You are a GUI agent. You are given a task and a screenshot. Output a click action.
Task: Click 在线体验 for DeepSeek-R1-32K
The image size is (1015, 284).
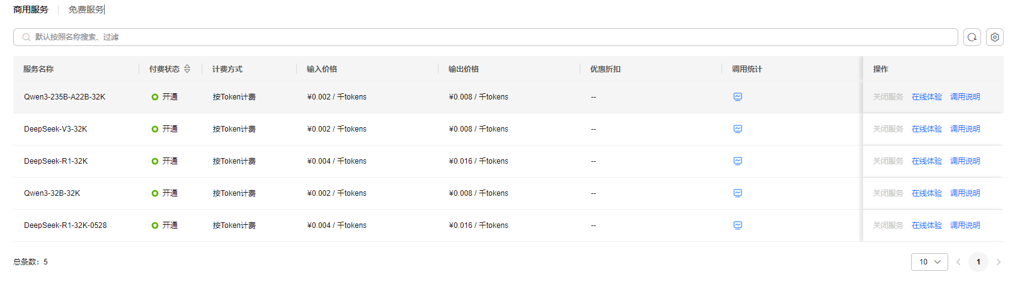pos(927,161)
